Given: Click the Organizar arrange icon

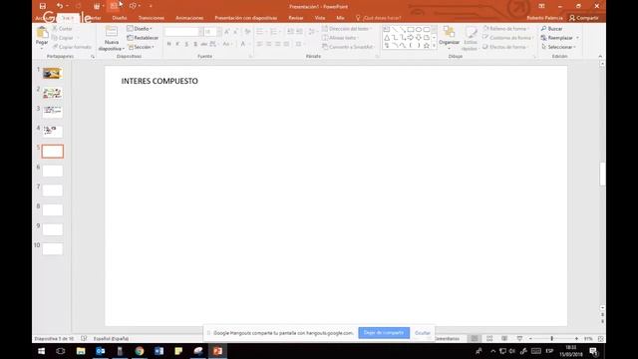Looking at the screenshot, I should (x=450, y=32).
